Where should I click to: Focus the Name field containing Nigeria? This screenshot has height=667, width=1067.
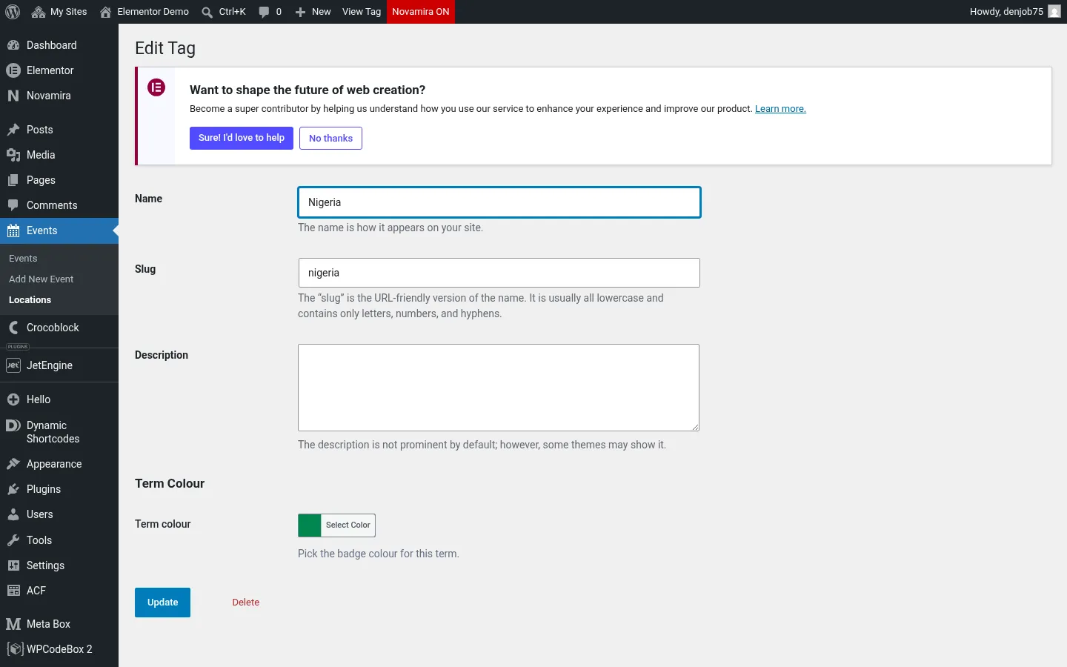[499, 202]
